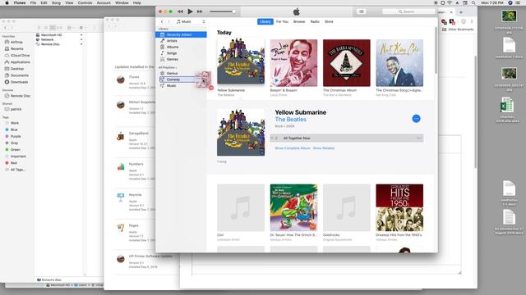Open Greatest Hits from the 1950's album
This screenshot has height=295, width=526.
[399, 207]
